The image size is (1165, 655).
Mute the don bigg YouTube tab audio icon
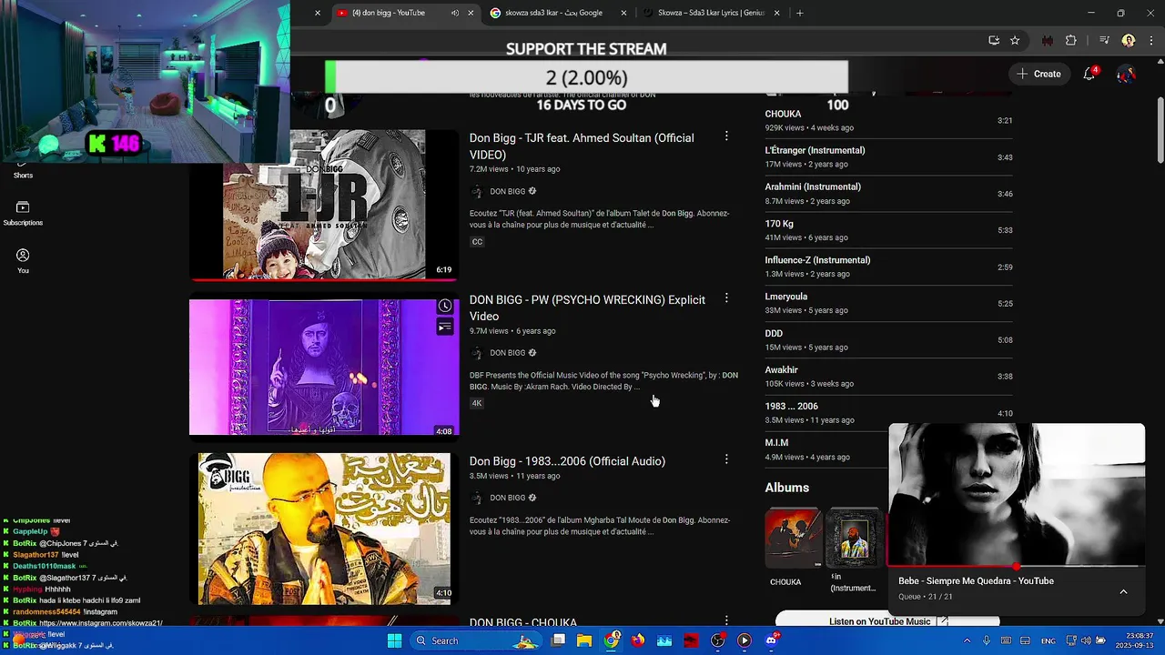pos(454,13)
